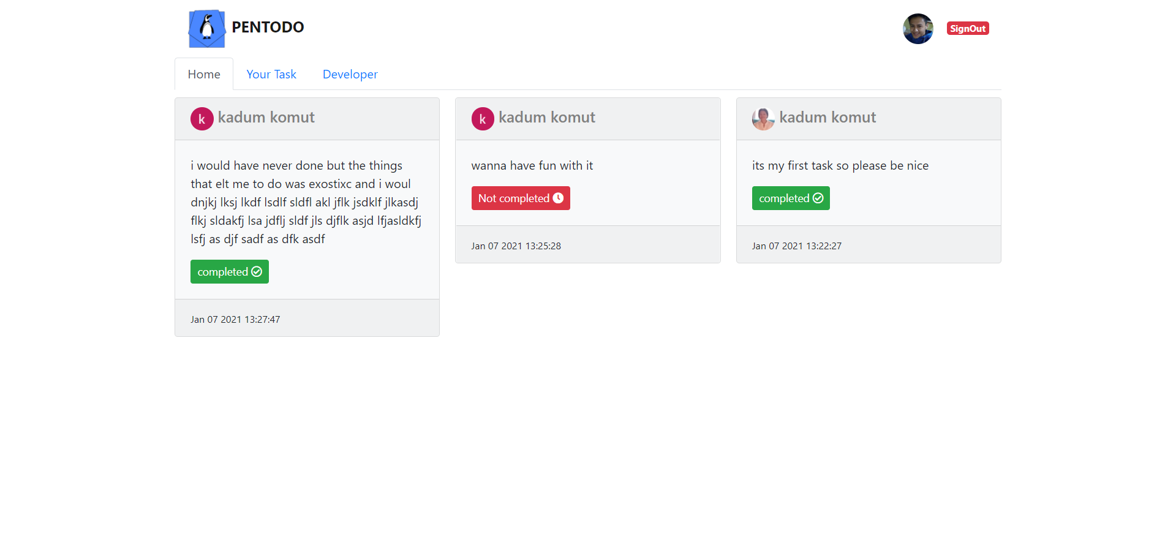1176x550 pixels.
Task: Toggle the Not completed status button
Action: 521,198
